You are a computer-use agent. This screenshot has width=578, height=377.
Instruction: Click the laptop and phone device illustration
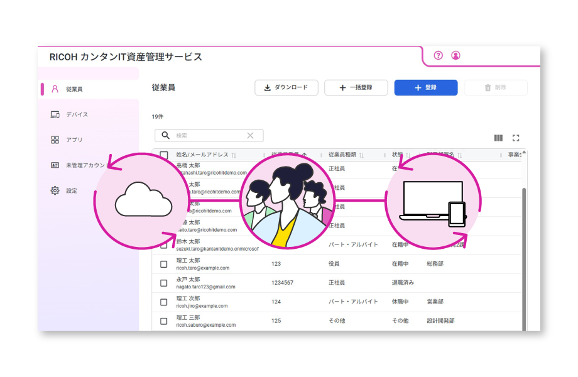(x=433, y=202)
